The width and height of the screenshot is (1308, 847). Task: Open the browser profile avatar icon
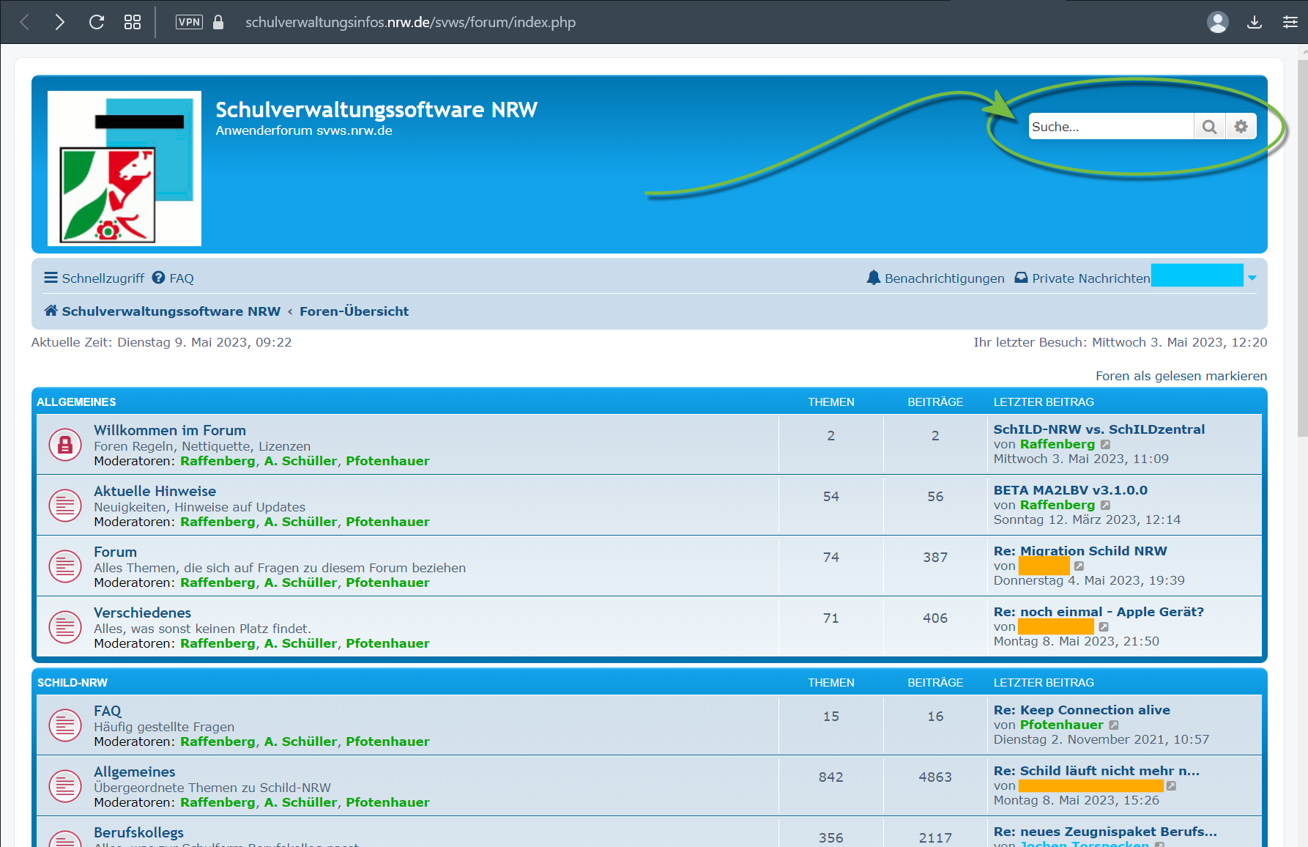[1218, 22]
